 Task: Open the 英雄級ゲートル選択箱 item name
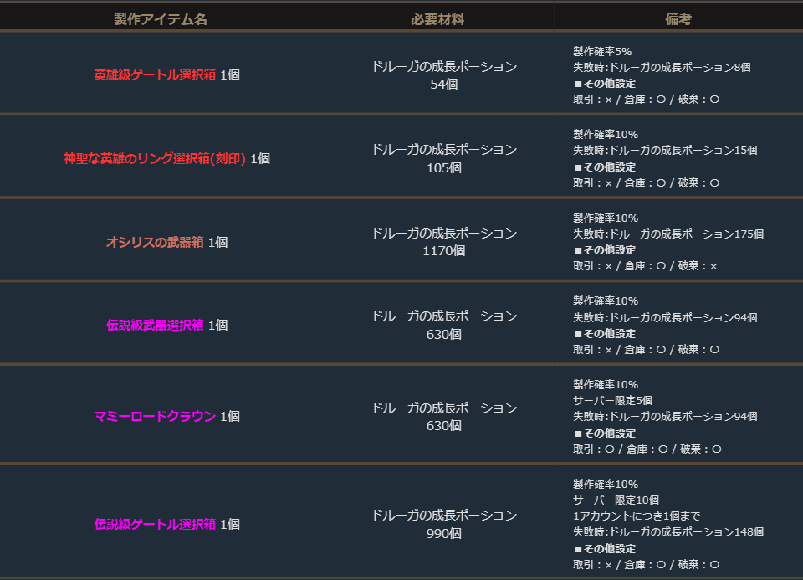tap(155, 74)
